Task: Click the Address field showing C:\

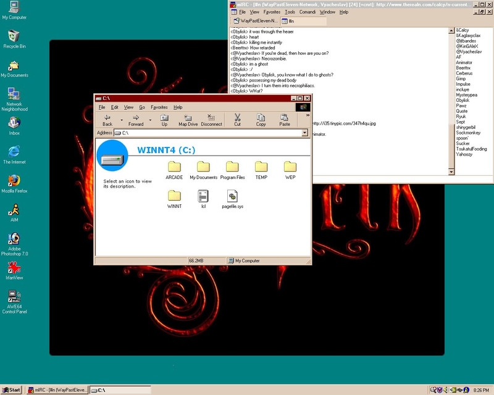Action: (x=208, y=133)
